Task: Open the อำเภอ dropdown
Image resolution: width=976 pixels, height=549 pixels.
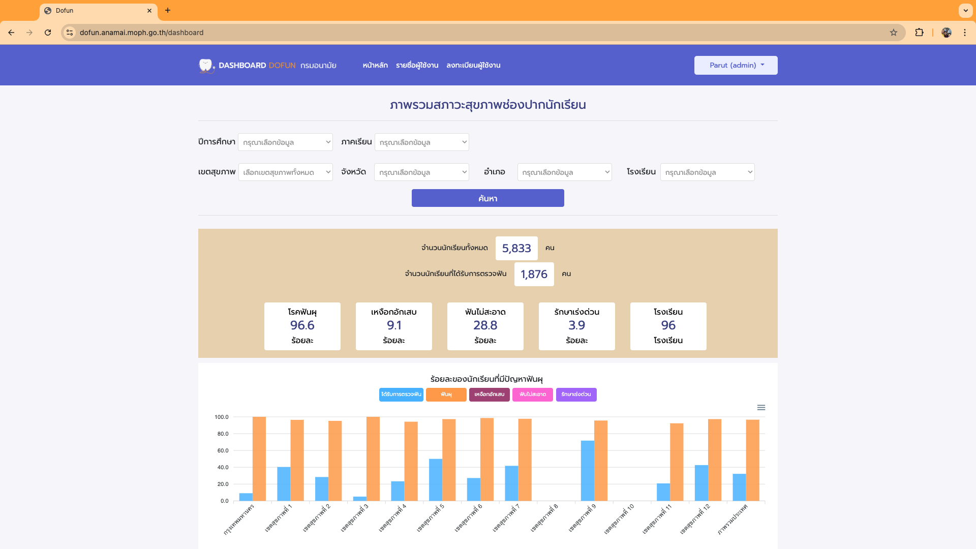Action: tap(564, 172)
